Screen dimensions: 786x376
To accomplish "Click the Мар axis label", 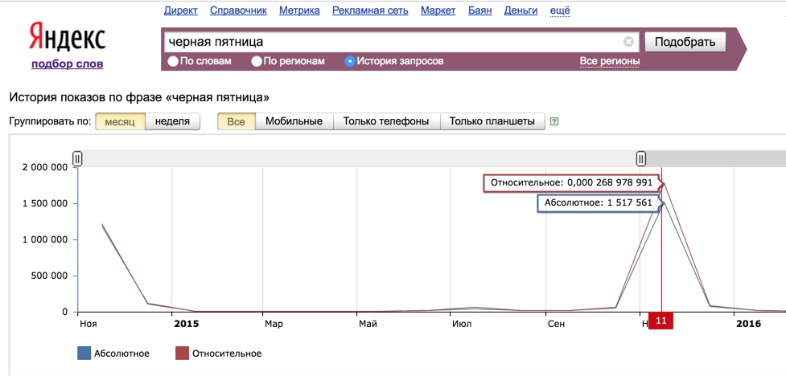I will pos(274,324).
